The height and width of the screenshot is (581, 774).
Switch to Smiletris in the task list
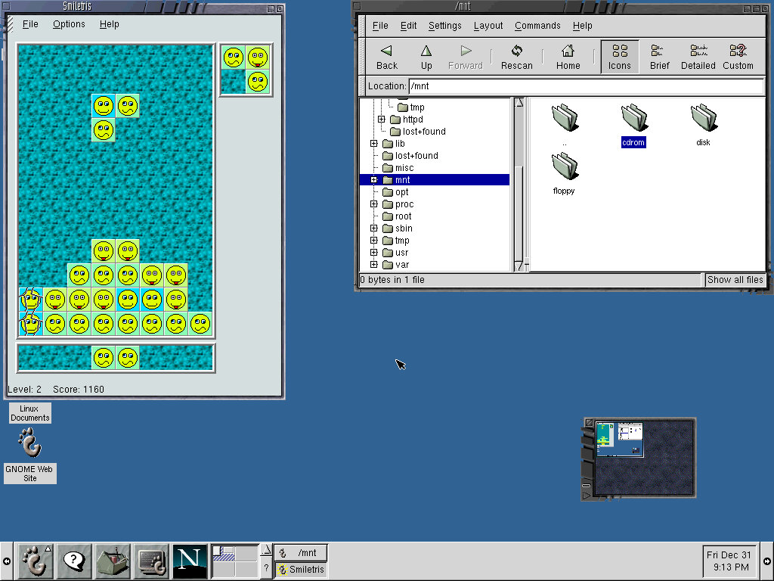301,570
